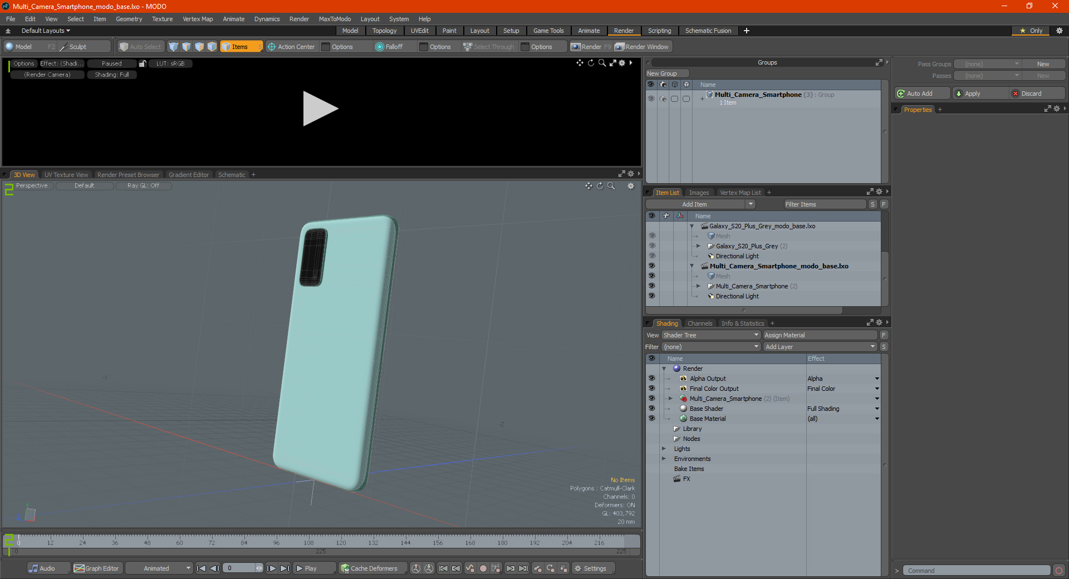Choose the Sculpt mode button
The height and width of the screenshot is (579, 1069).
click(x=85, y=47)
